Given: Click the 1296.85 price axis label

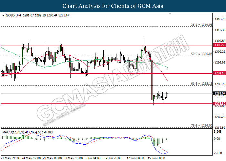Looking at the screenshot, I should coord(220,62).
